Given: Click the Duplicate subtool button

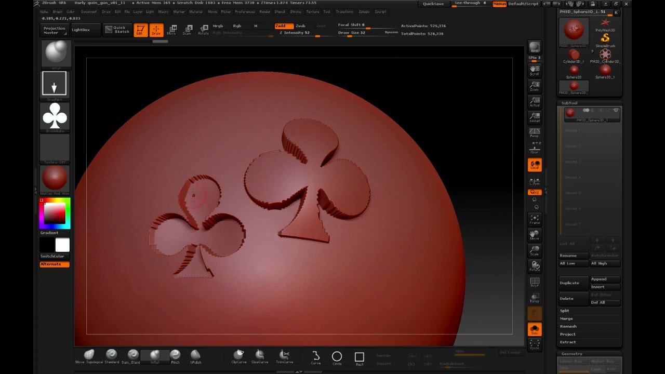Looking at the screenshot, I should 573,283.
